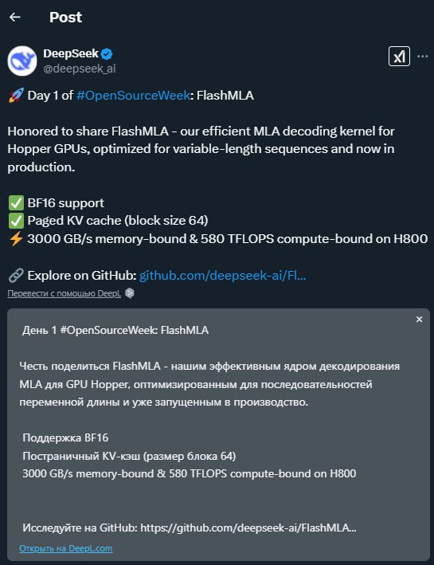Click the DeepL hexagon logo icon
This screenshot has height=565, width=434.
point(130,293)
